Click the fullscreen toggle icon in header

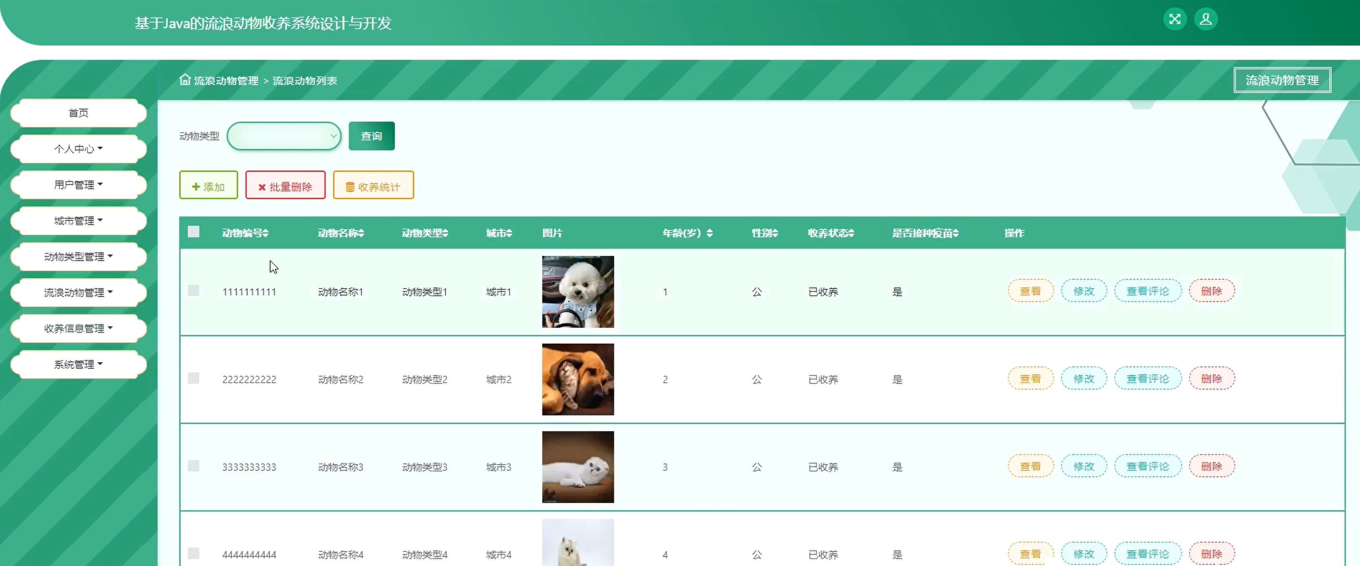click(1175, 20)
